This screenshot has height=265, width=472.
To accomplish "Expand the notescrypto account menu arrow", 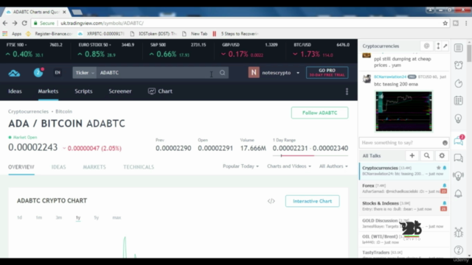I will [x=298, y=73].
